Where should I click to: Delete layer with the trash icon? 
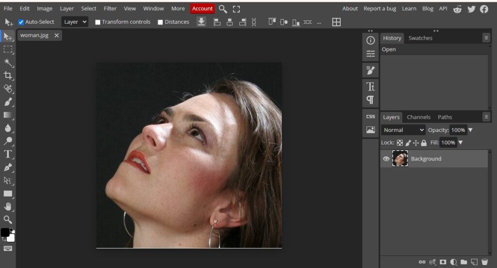pyautogui.click(x=485, y=262)
